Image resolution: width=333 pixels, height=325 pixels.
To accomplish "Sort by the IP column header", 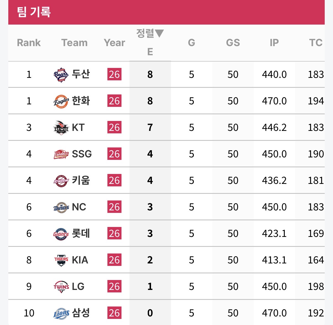I will point(274,43).
